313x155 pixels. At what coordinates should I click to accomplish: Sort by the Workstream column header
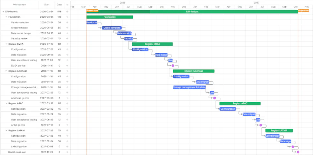[x=20, y=4]
